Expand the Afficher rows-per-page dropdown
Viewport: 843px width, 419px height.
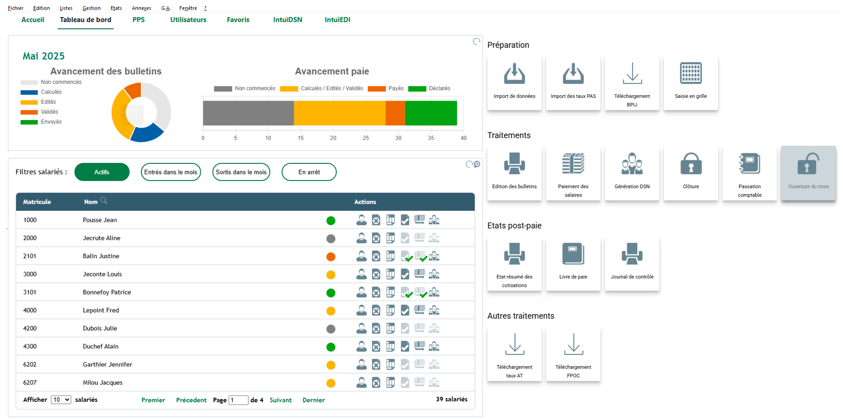pyautogui.click(x=61, y=400)
